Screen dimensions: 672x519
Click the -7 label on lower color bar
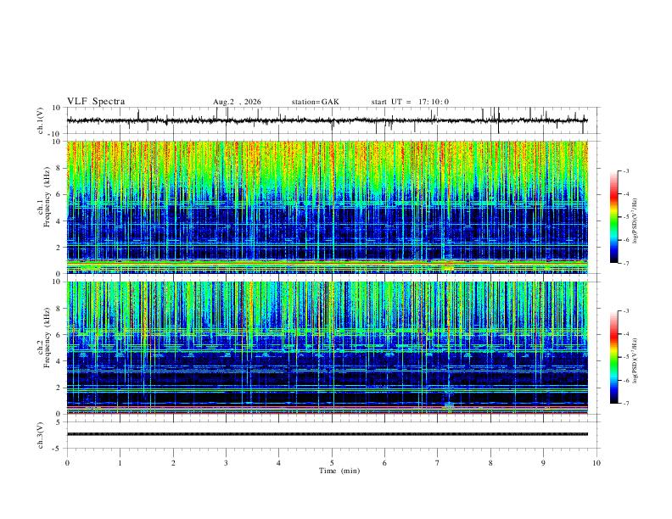click(x=625, y=404)
